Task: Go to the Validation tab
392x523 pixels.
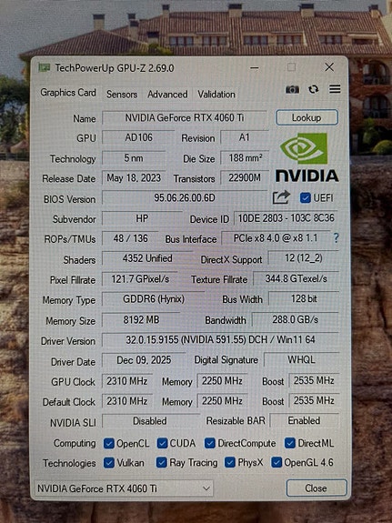Action: (x=216, y=95)
